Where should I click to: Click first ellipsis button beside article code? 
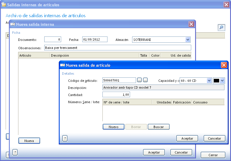140,80
